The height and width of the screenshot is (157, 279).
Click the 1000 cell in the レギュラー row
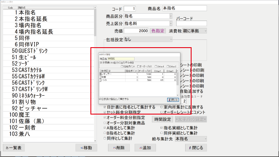click(x=145, y=74)
